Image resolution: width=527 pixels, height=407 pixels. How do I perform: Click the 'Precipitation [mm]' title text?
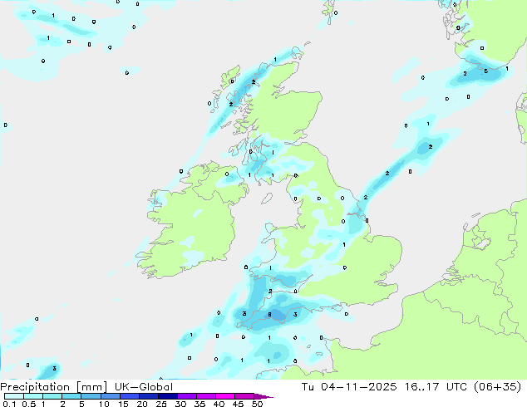coord(54,387)
